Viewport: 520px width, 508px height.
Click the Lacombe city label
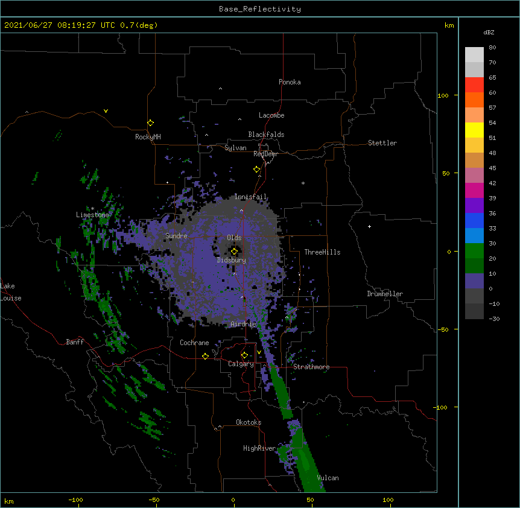[271, 115]
